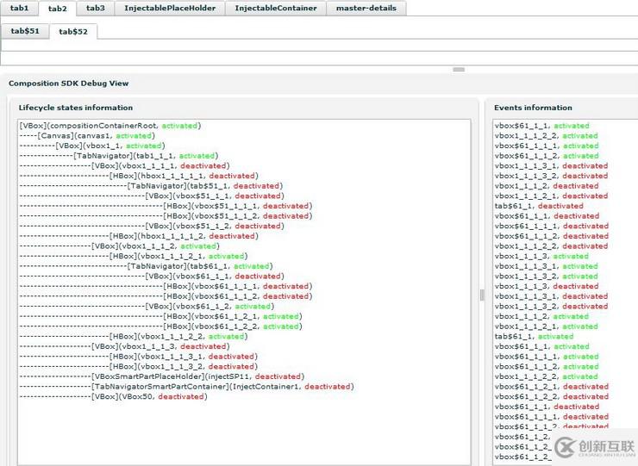The image size is (638, 466).
Task: Click the Composition SDK Debug View heading
Action: pos(68,84)
